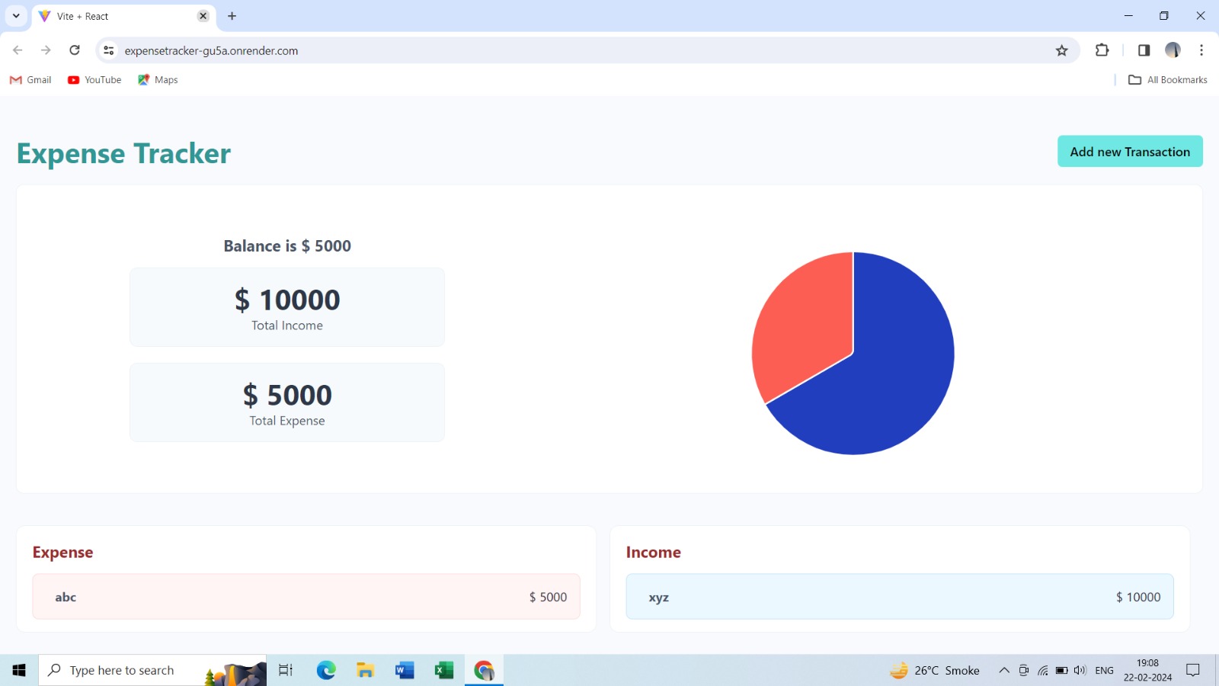Viewport: 1219px width, 686px height.
Task: Reload the expense tracker page
Action: pos(75,50)
